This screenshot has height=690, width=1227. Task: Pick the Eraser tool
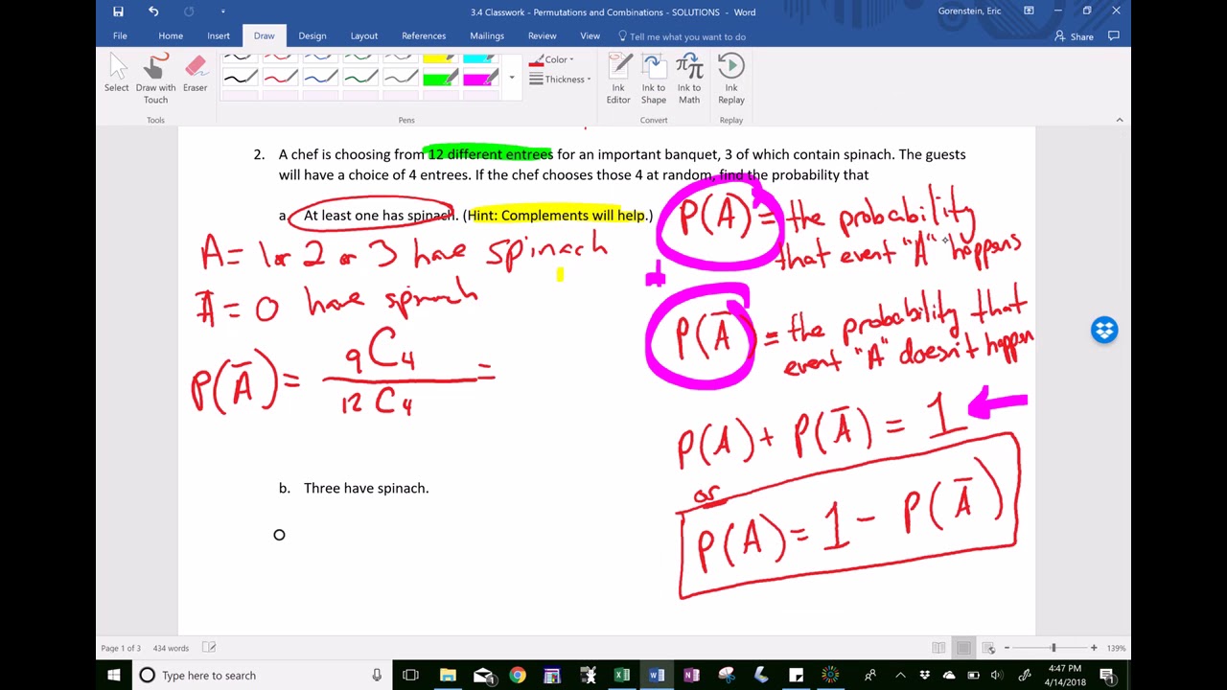tap(196, 74)
